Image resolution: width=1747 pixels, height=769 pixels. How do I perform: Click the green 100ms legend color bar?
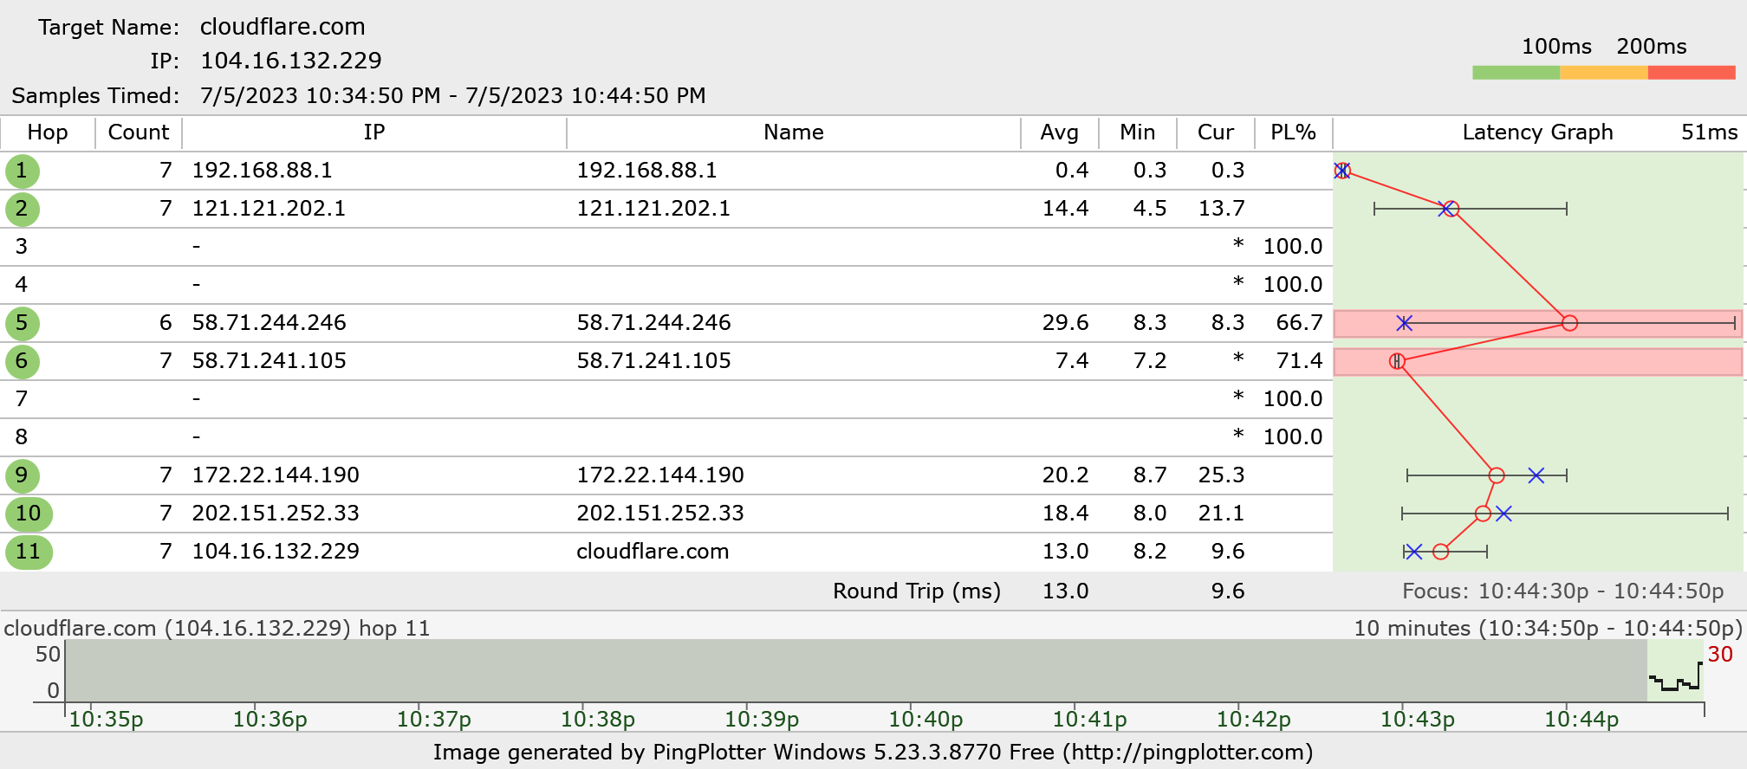(1516, 73)
